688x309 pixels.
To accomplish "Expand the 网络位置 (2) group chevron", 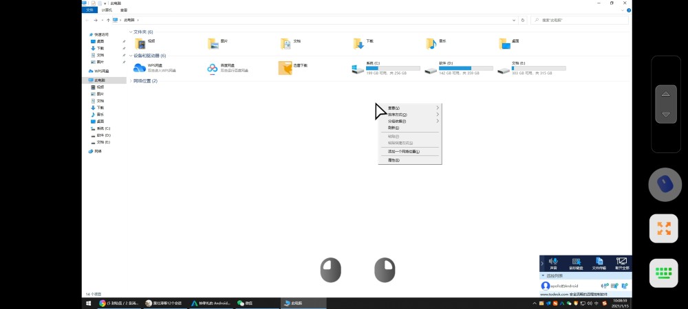I will click(130, 81).
